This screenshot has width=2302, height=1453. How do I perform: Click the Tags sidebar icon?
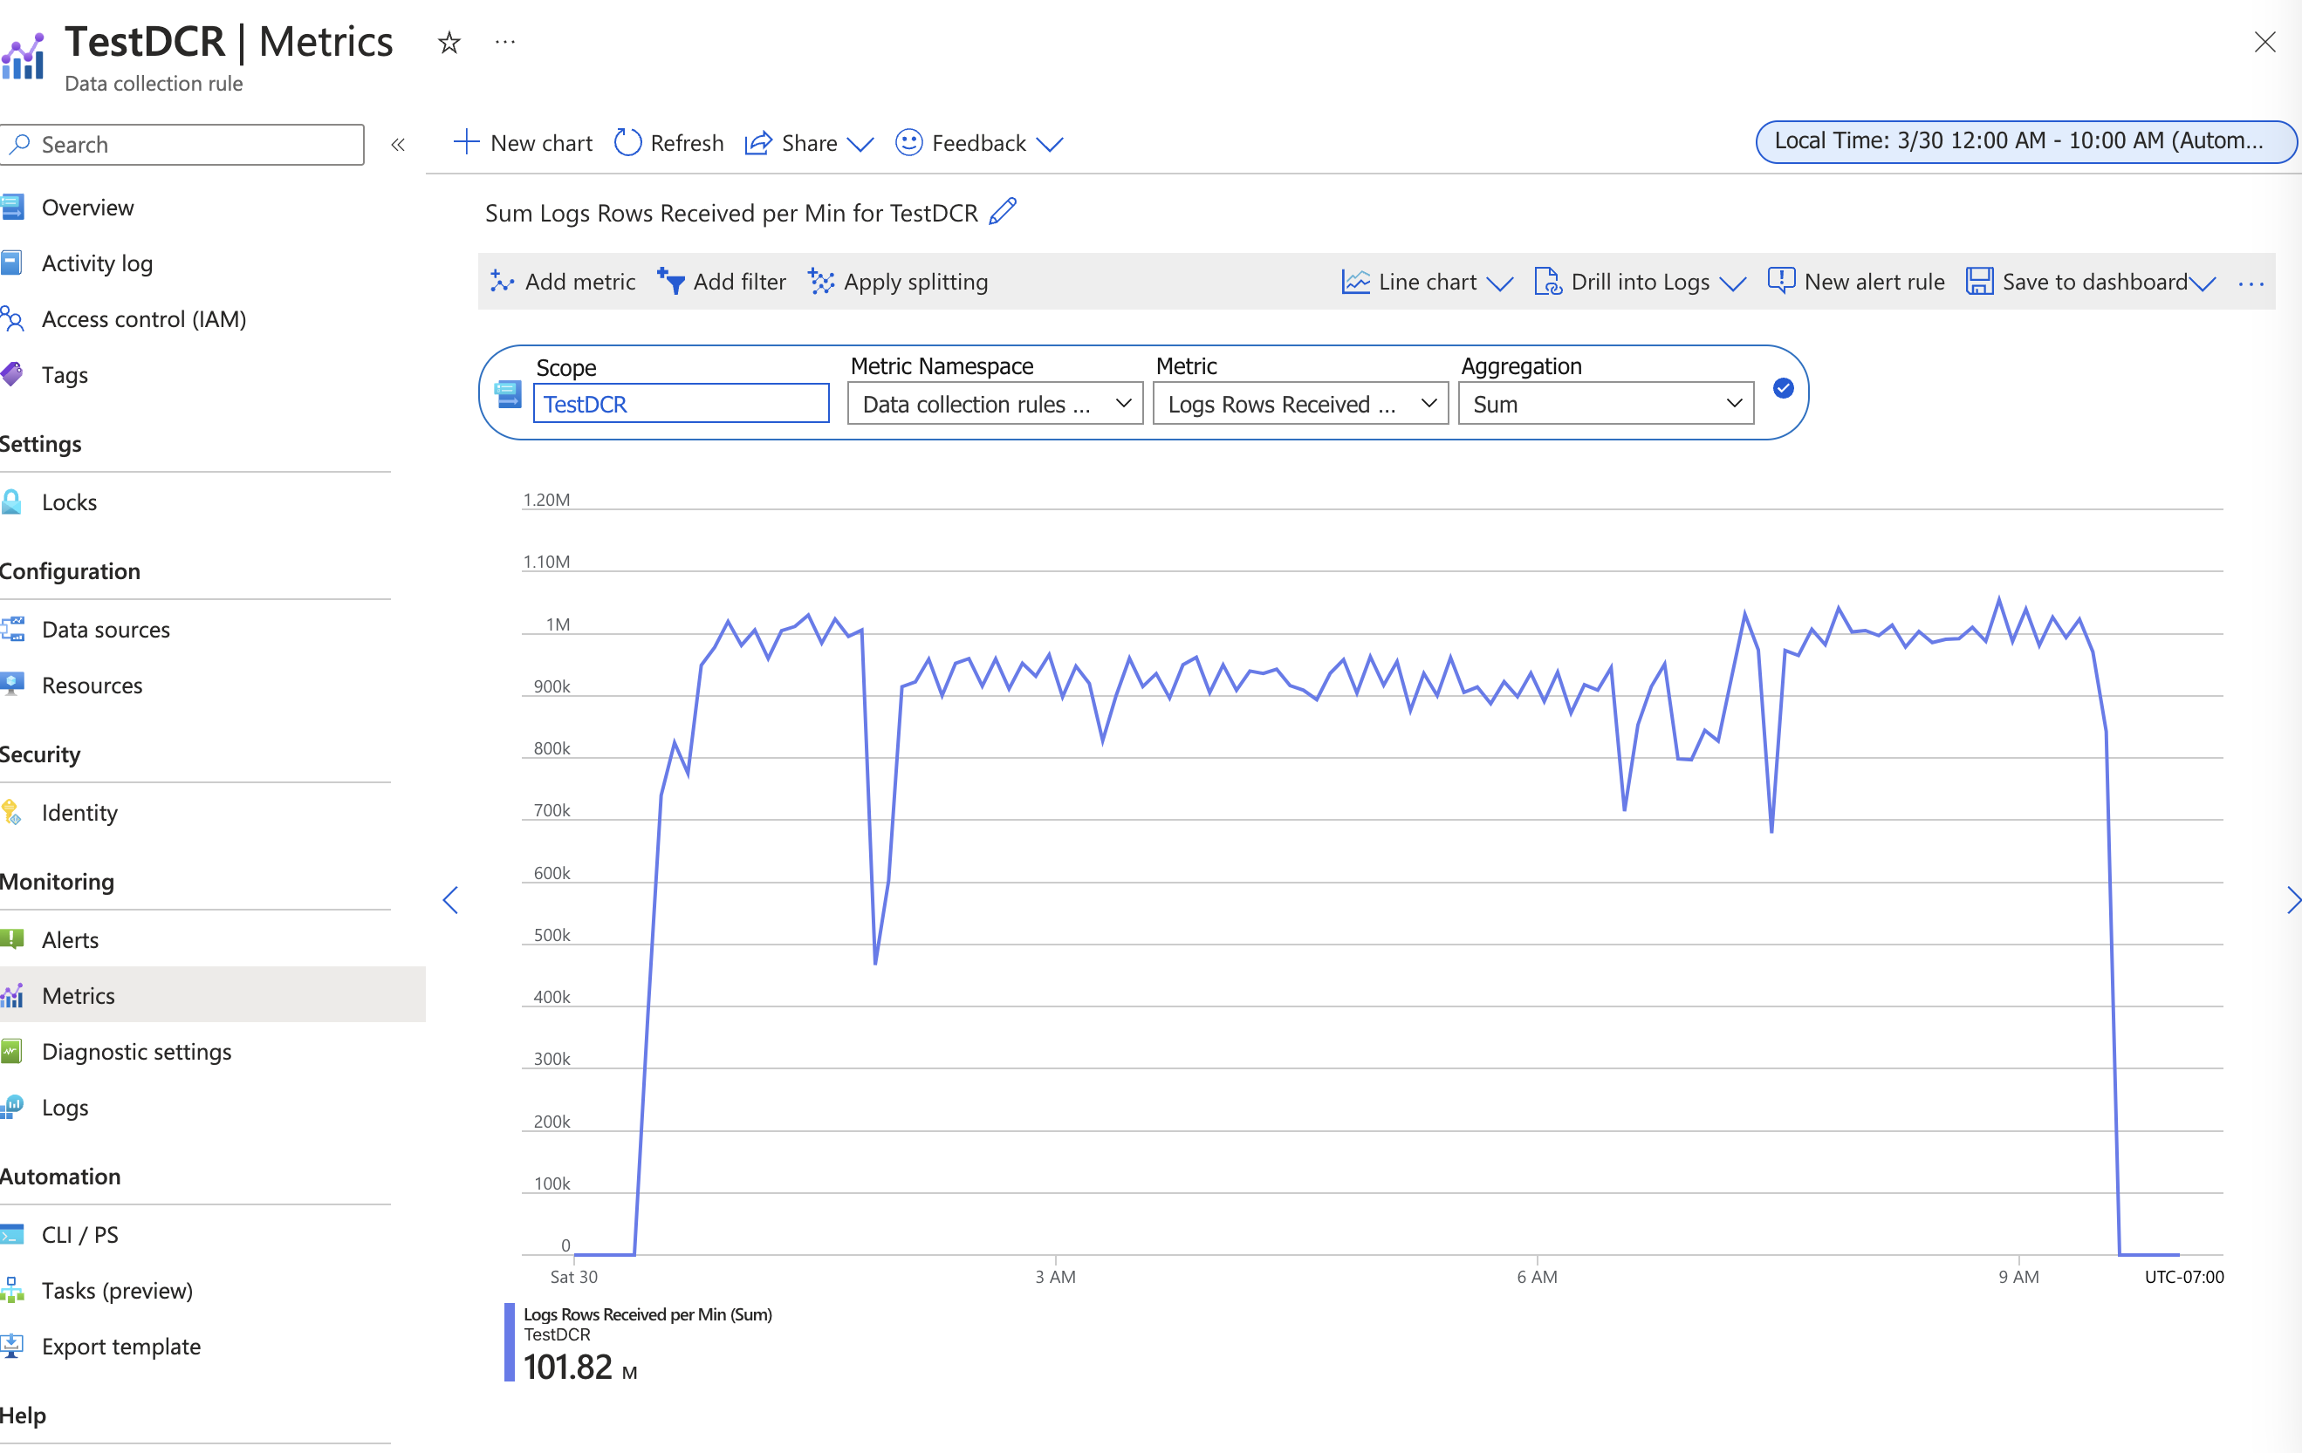click(11, 374)
